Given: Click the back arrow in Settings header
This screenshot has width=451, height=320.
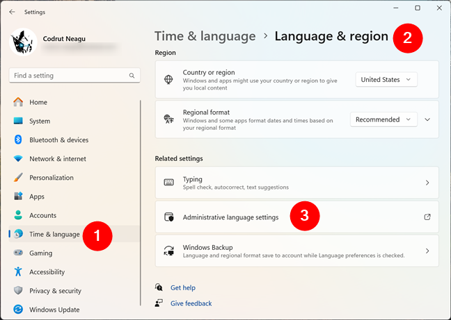Looking at the screenshot, I should pos(12,12).
